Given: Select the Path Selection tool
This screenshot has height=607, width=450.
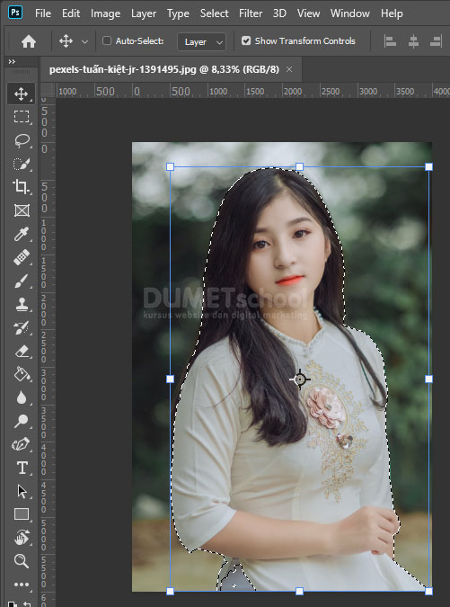Looking at the screenshot, I should 22,491.
